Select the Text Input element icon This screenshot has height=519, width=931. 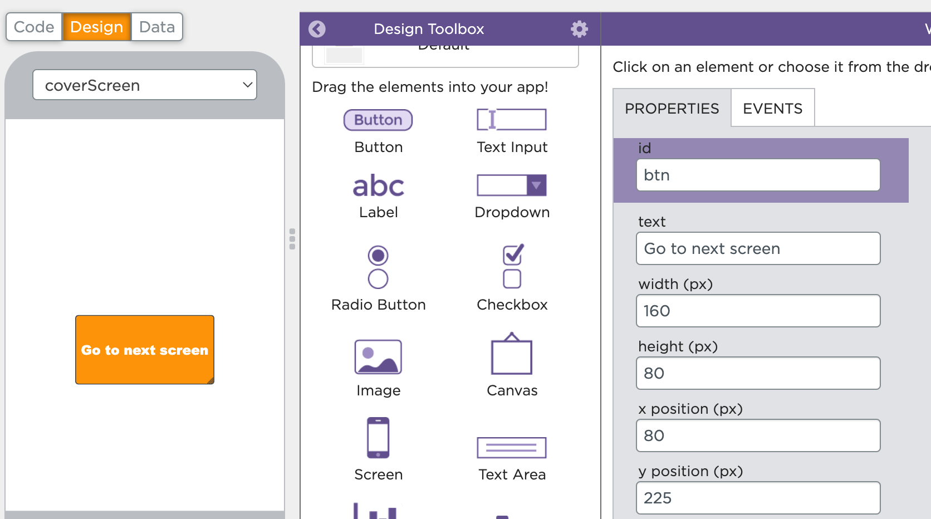[512, 119]
